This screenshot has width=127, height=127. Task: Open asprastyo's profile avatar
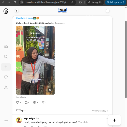tap(19, 120)
